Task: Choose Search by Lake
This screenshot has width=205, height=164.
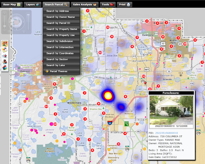Action: tap(61, 65)
